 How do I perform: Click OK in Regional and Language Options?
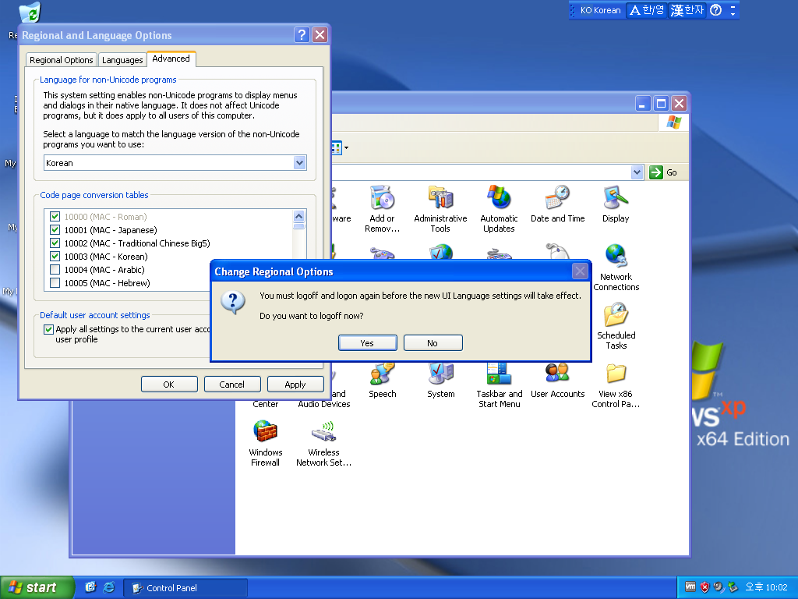click(x=169, y=384)
